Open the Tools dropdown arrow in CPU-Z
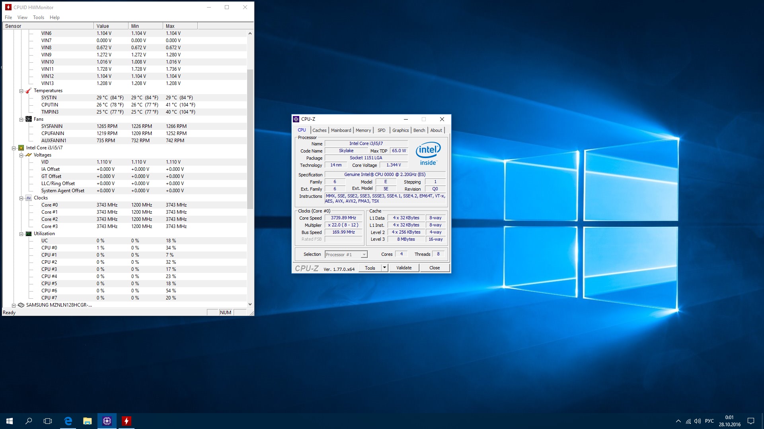This screenshot has height=429, width=764. 384,268
